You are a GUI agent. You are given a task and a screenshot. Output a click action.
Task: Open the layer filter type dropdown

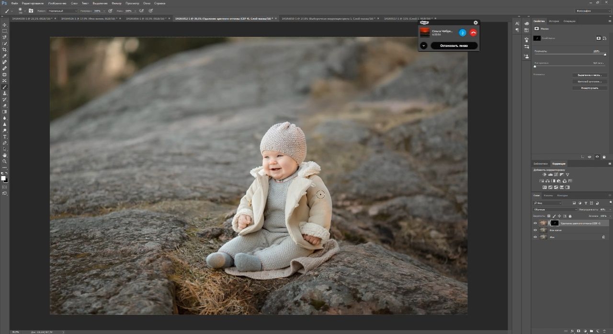(x=548, y=203)
